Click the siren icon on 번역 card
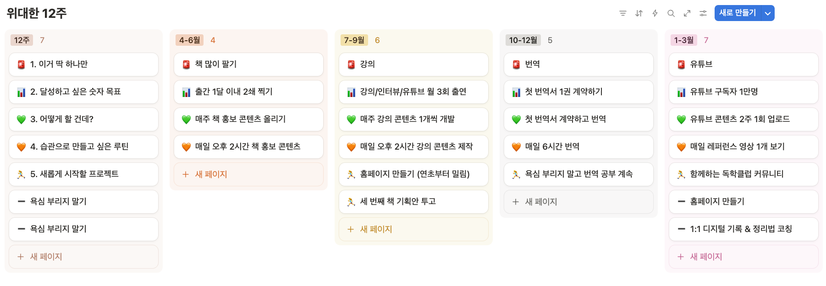The height and width of the screenshot is (286, 826). pyautogui.click(x=516, y=65)
